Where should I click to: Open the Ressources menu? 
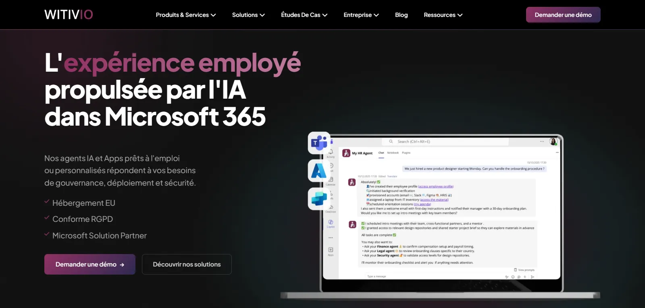(x=443, y=15)
